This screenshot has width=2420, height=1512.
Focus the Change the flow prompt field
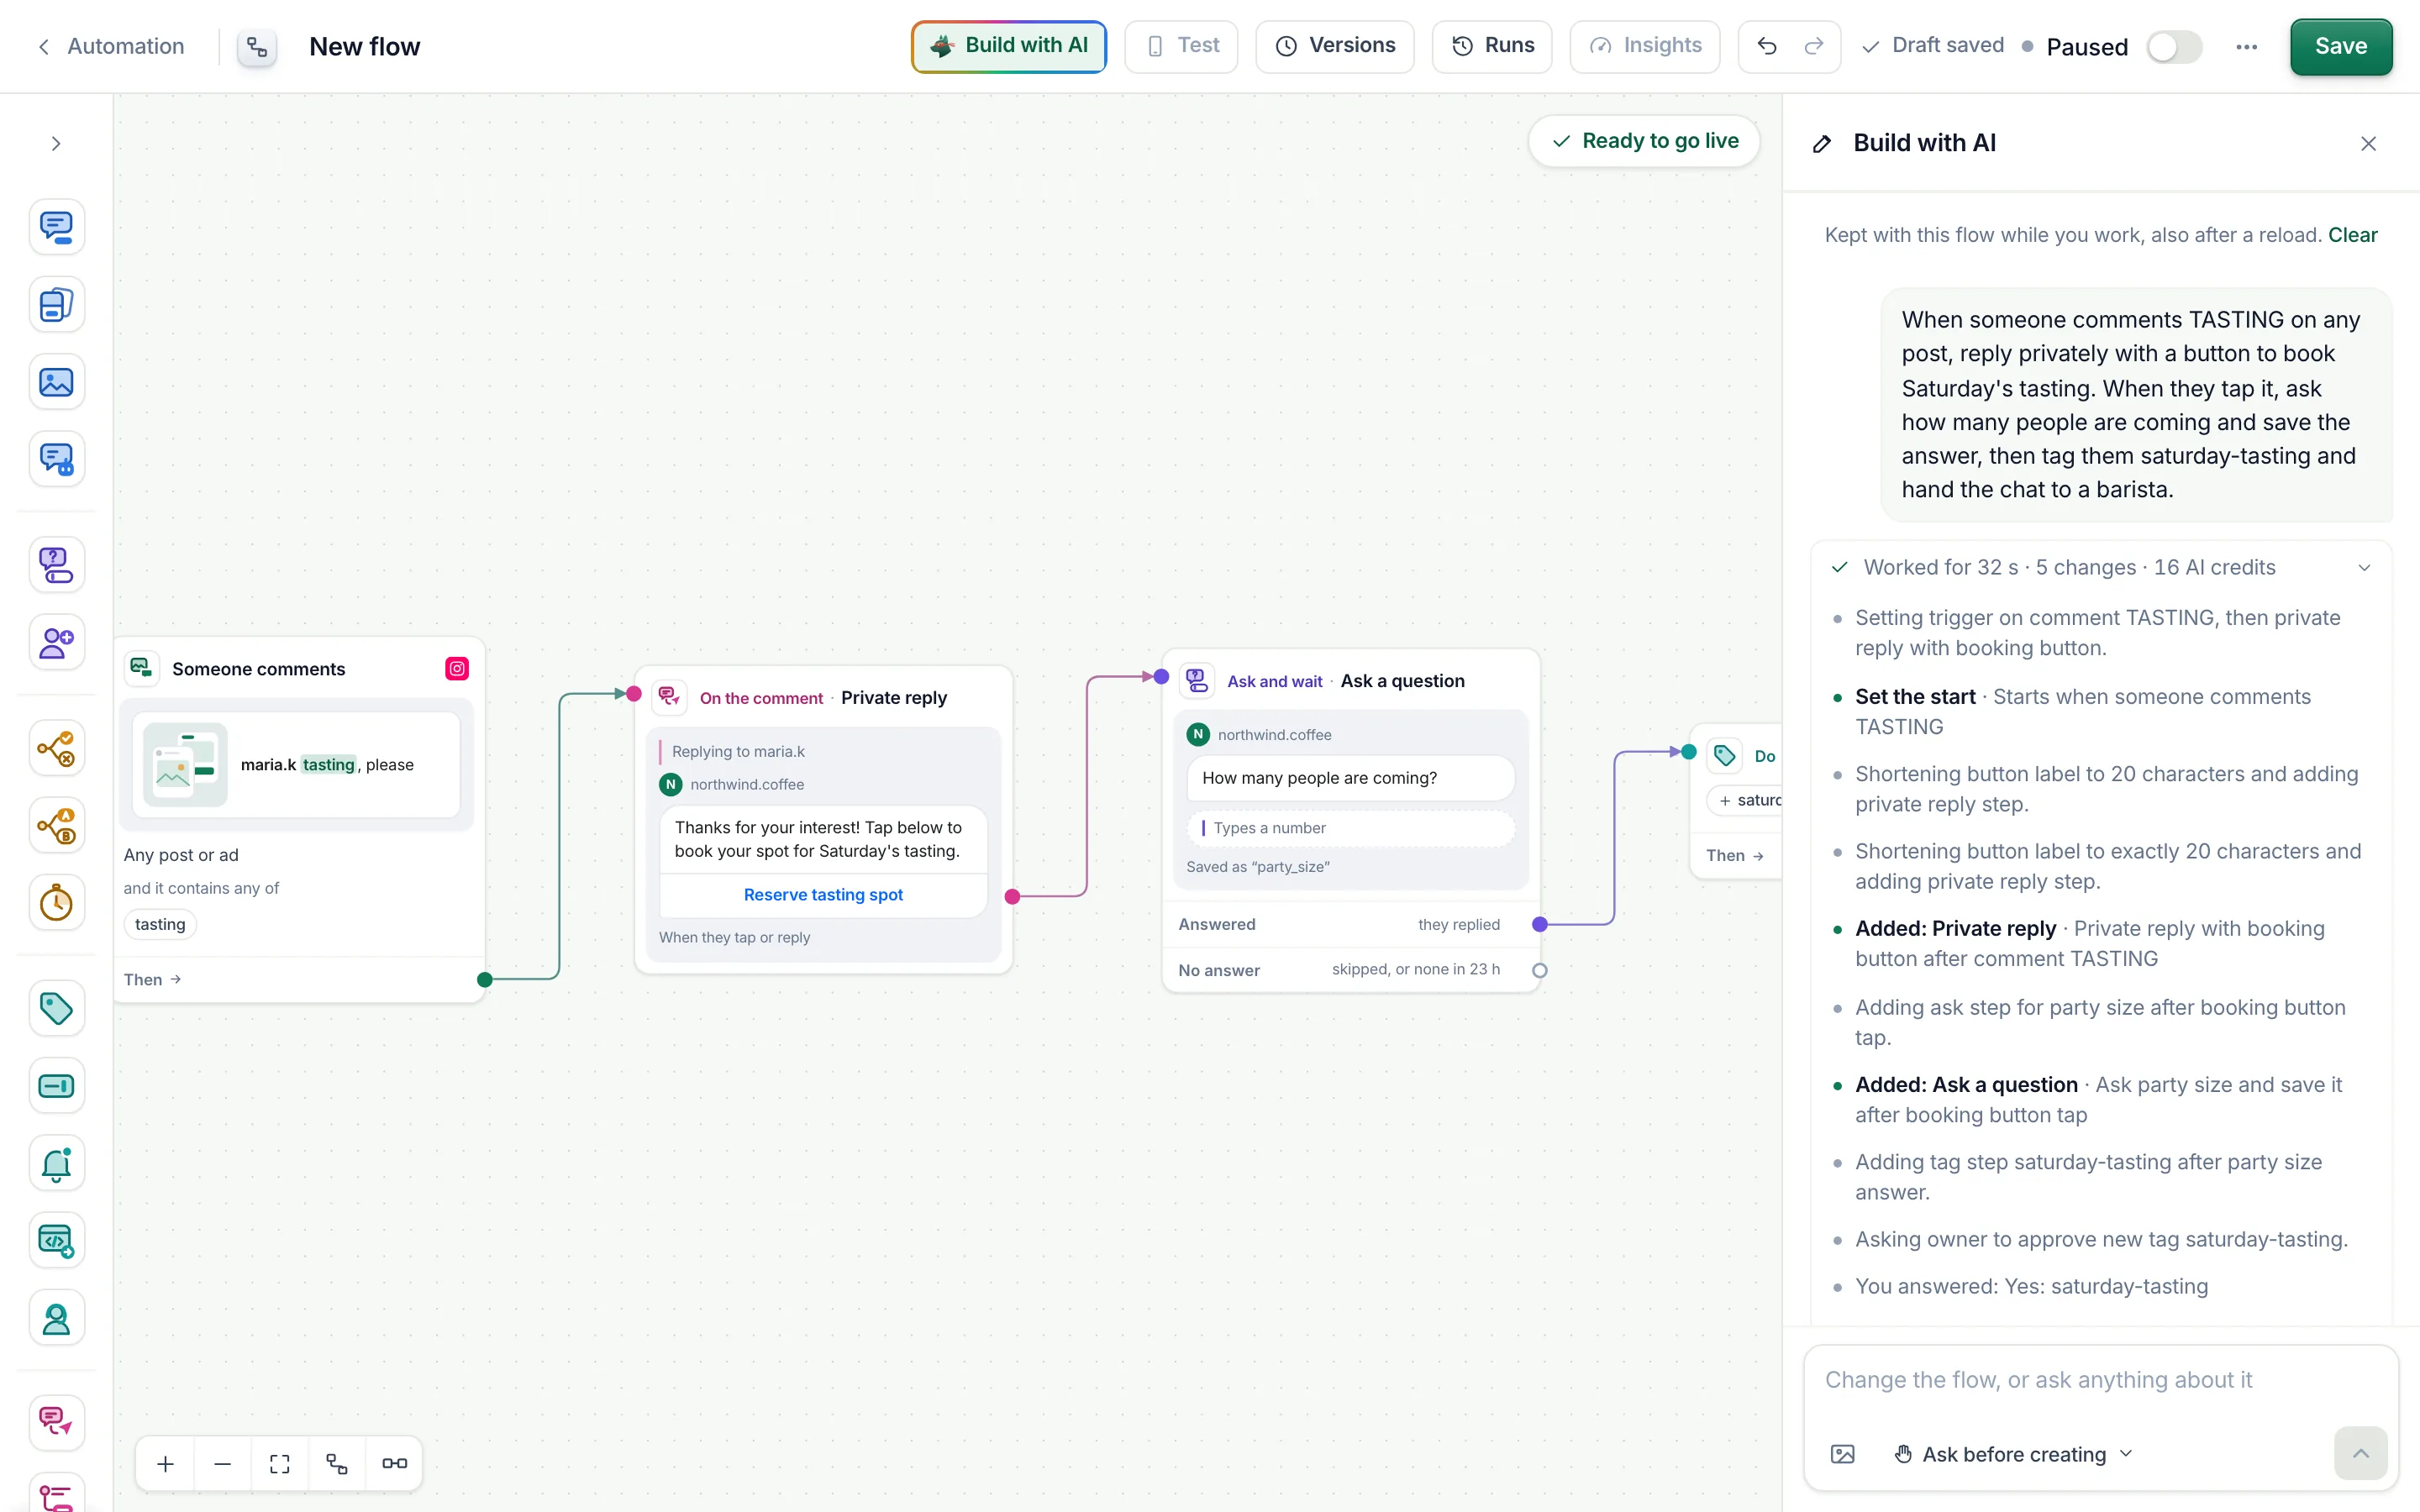pyautogui.click(x=2100, y=1380)
